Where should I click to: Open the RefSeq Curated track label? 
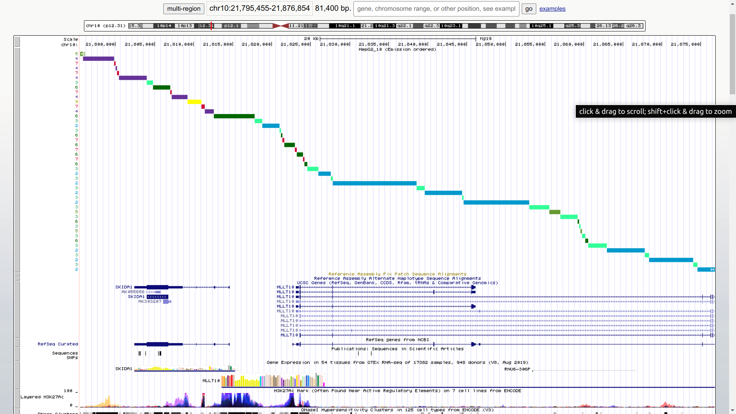click(58, 344)
